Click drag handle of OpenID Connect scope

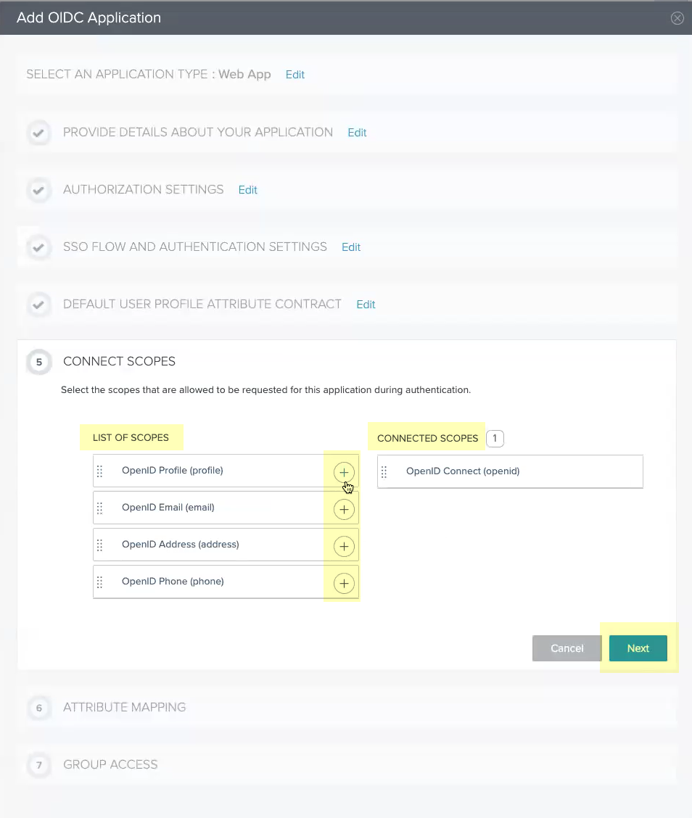pyautogui.click(x=384, y=472)
